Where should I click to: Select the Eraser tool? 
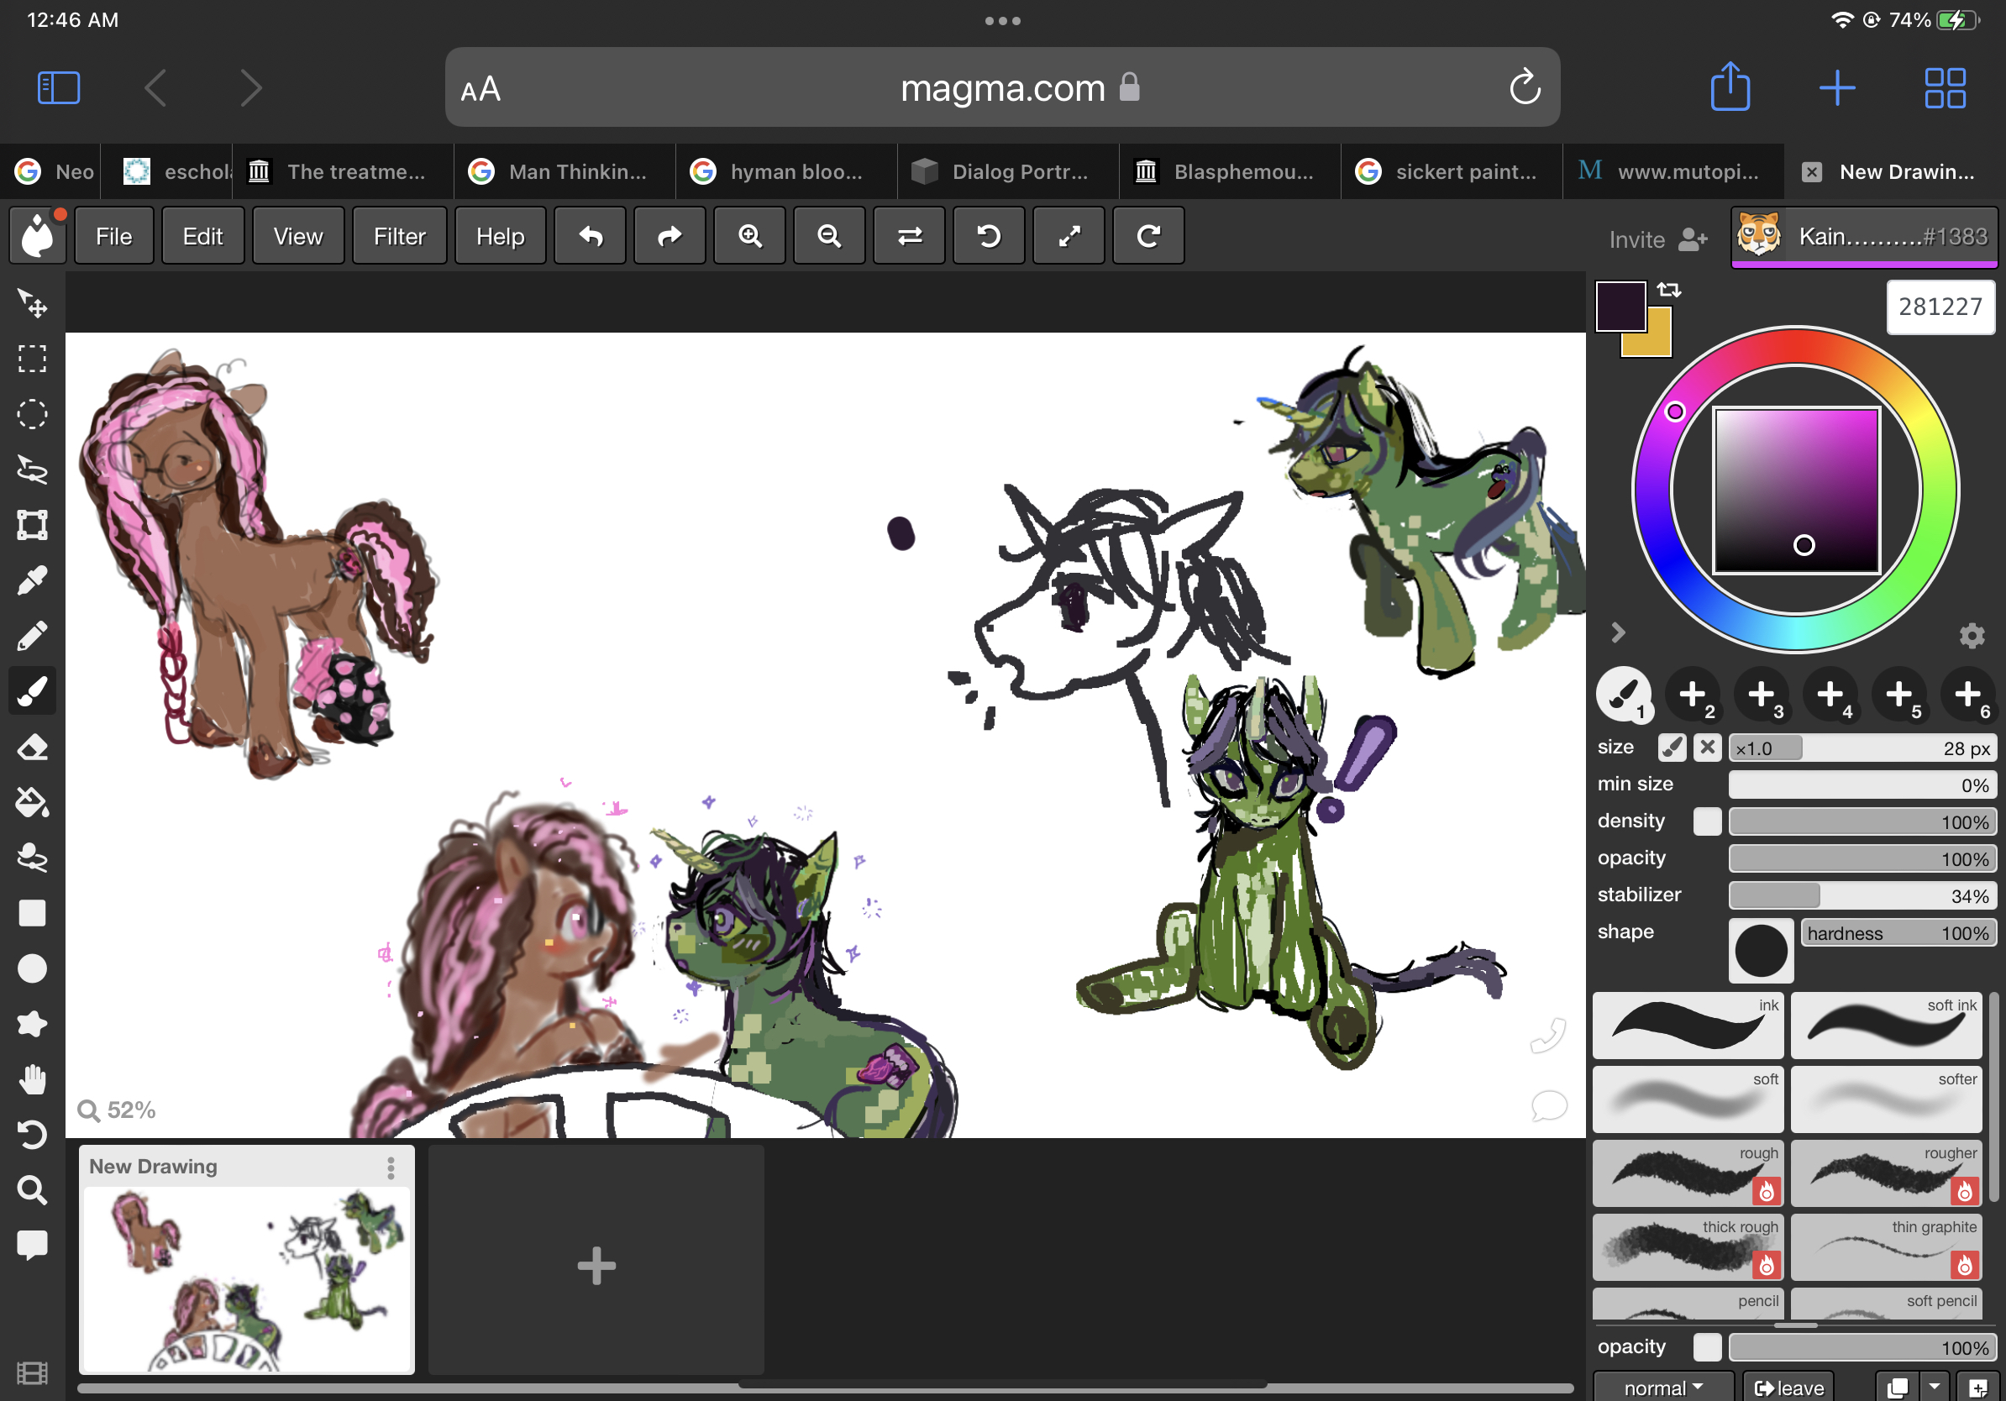pyautogui.click(x=32, y=747)
